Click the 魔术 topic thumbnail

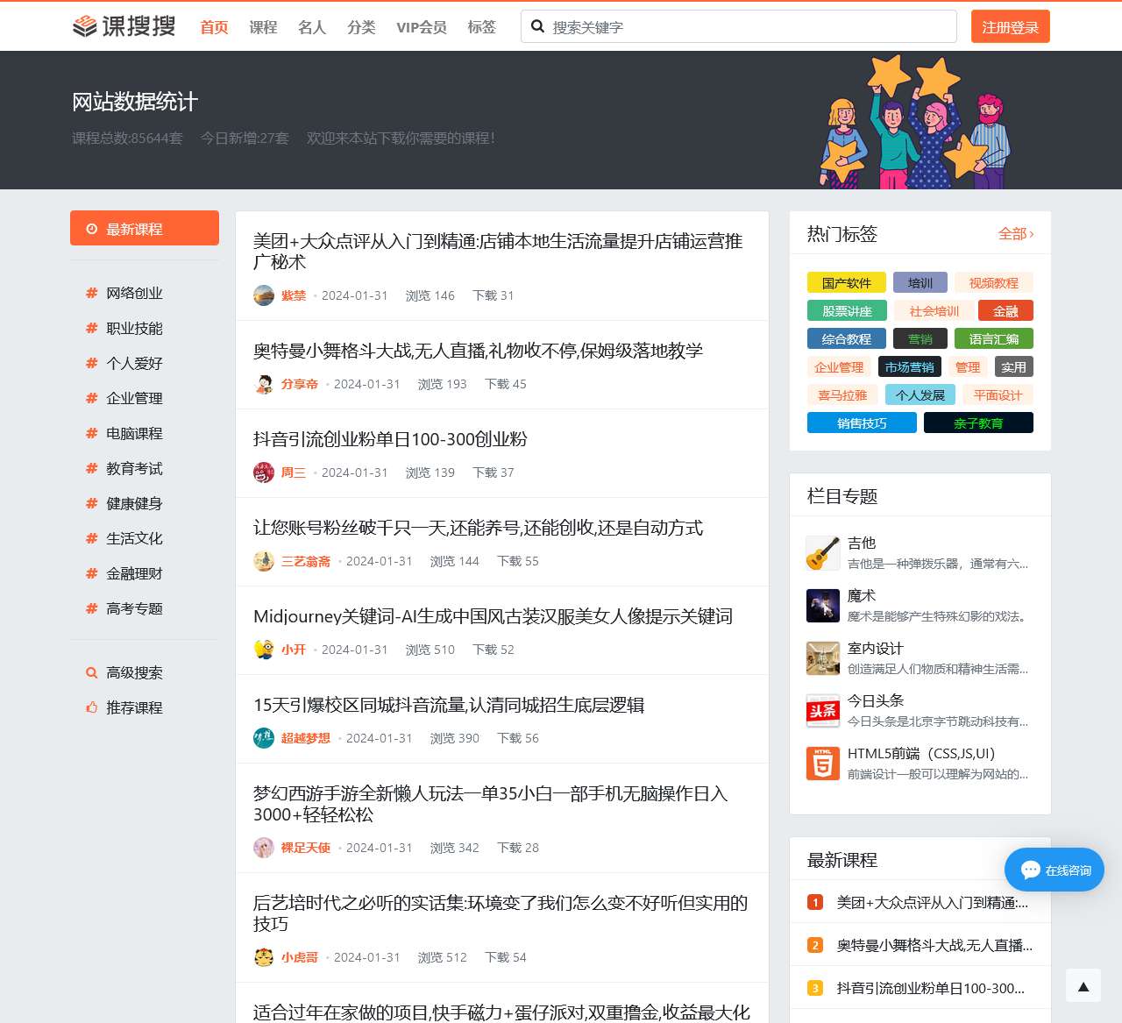pyautogui.click(x=823, y=606)
